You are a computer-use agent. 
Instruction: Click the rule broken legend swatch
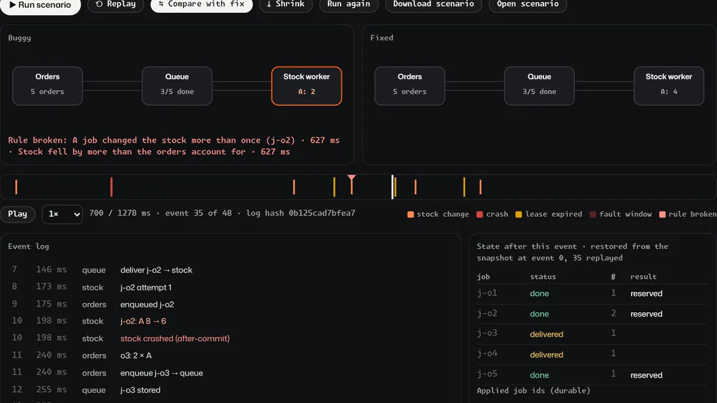[662, 214]
